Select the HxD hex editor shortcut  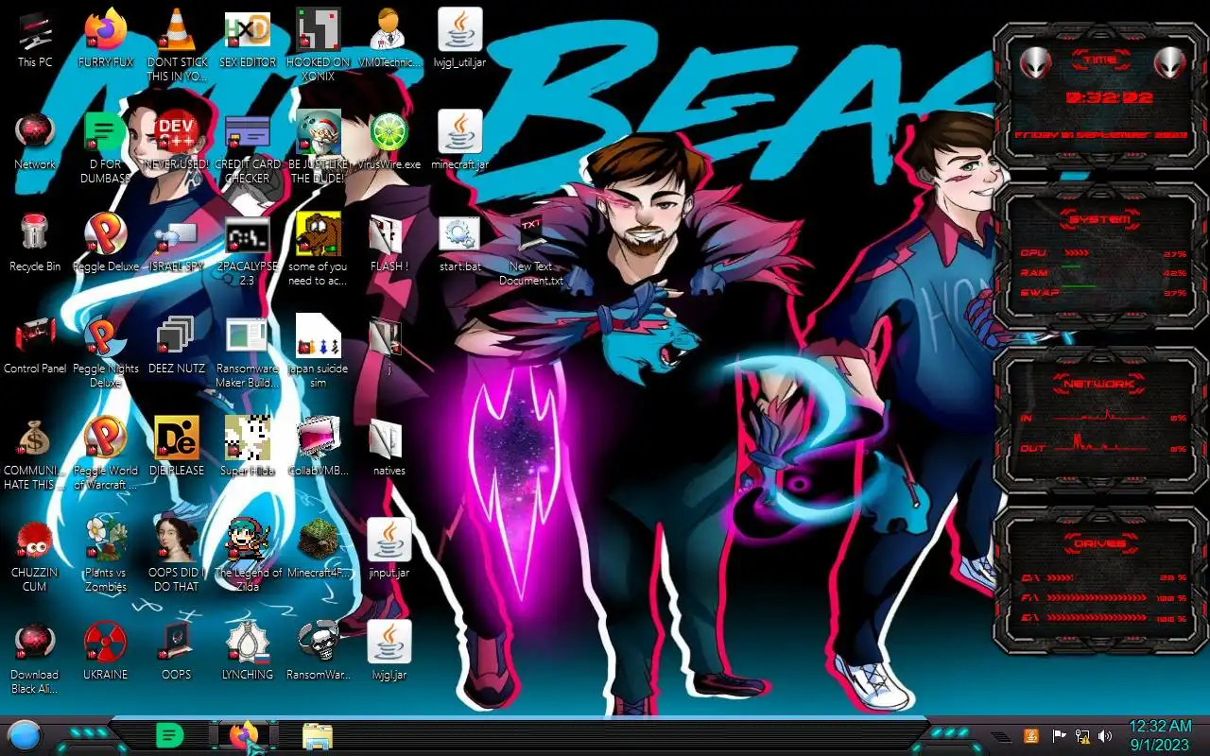248,39
